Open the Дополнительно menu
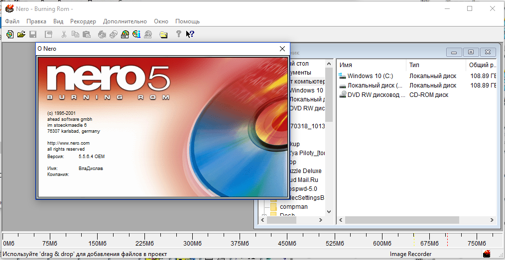This screenshot has height=260, width=505. [125, 21]
